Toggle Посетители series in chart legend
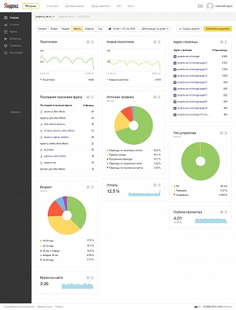Image resolution: width=236 pixels, height=310 pixels. pos(48,80)
